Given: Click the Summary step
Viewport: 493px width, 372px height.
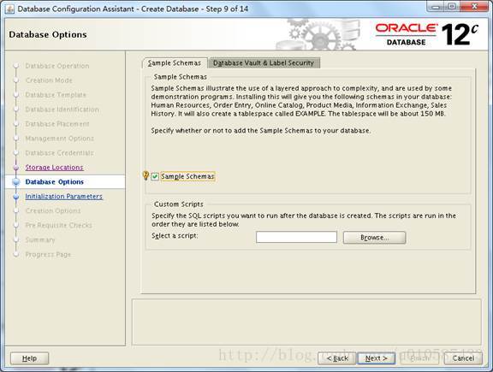Looking at the screenshot, I should click(40, 240).
